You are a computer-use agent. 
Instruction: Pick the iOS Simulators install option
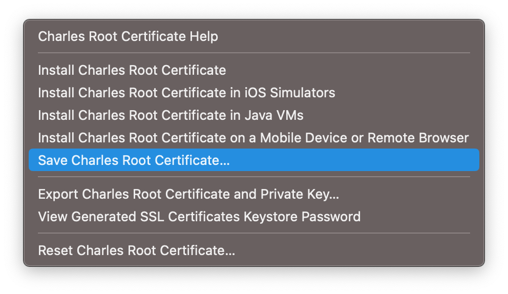(254, 93)
